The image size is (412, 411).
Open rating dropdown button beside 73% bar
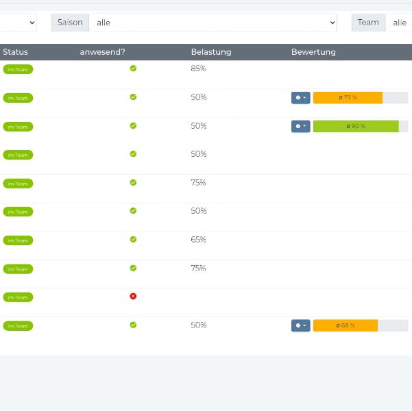300,98
